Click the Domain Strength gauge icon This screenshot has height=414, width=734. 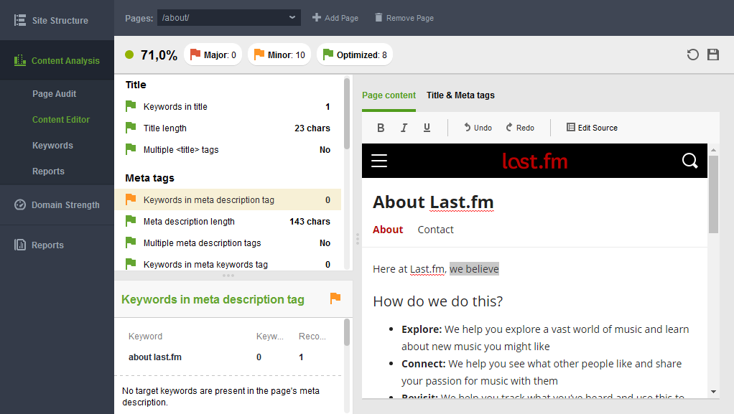pos(19,205)
